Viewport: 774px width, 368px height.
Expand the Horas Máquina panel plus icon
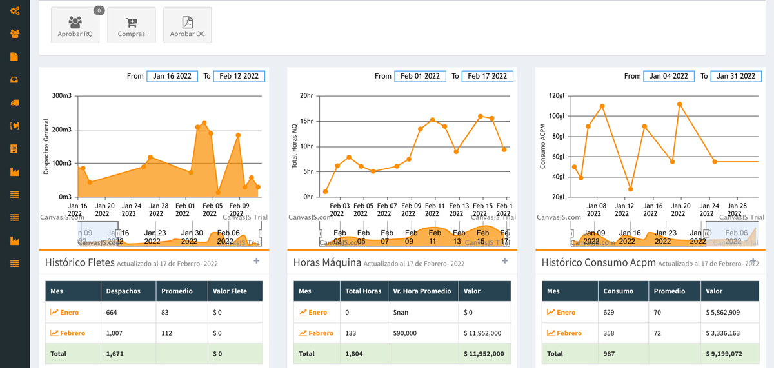click(505, 261)
